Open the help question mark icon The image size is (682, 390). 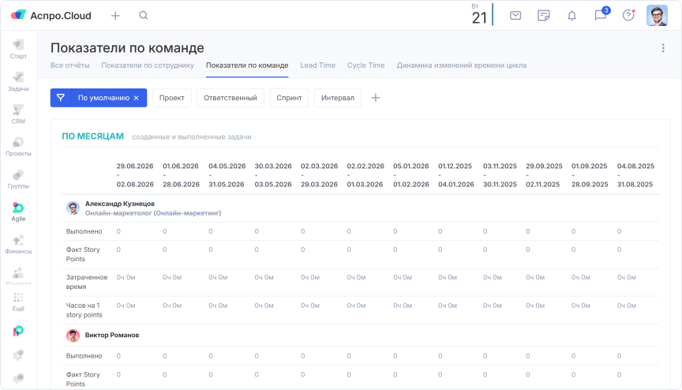click(628, 16)
